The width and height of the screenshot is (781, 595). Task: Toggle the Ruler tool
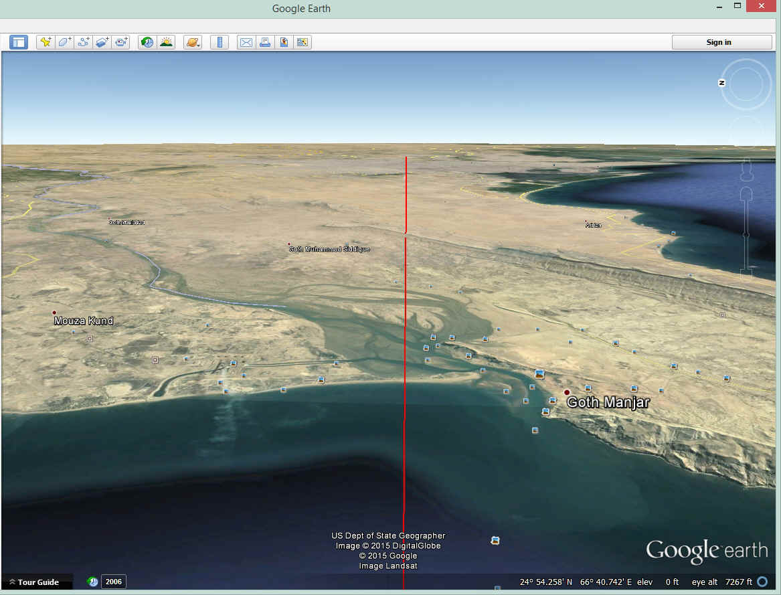(x=219, y=42)
